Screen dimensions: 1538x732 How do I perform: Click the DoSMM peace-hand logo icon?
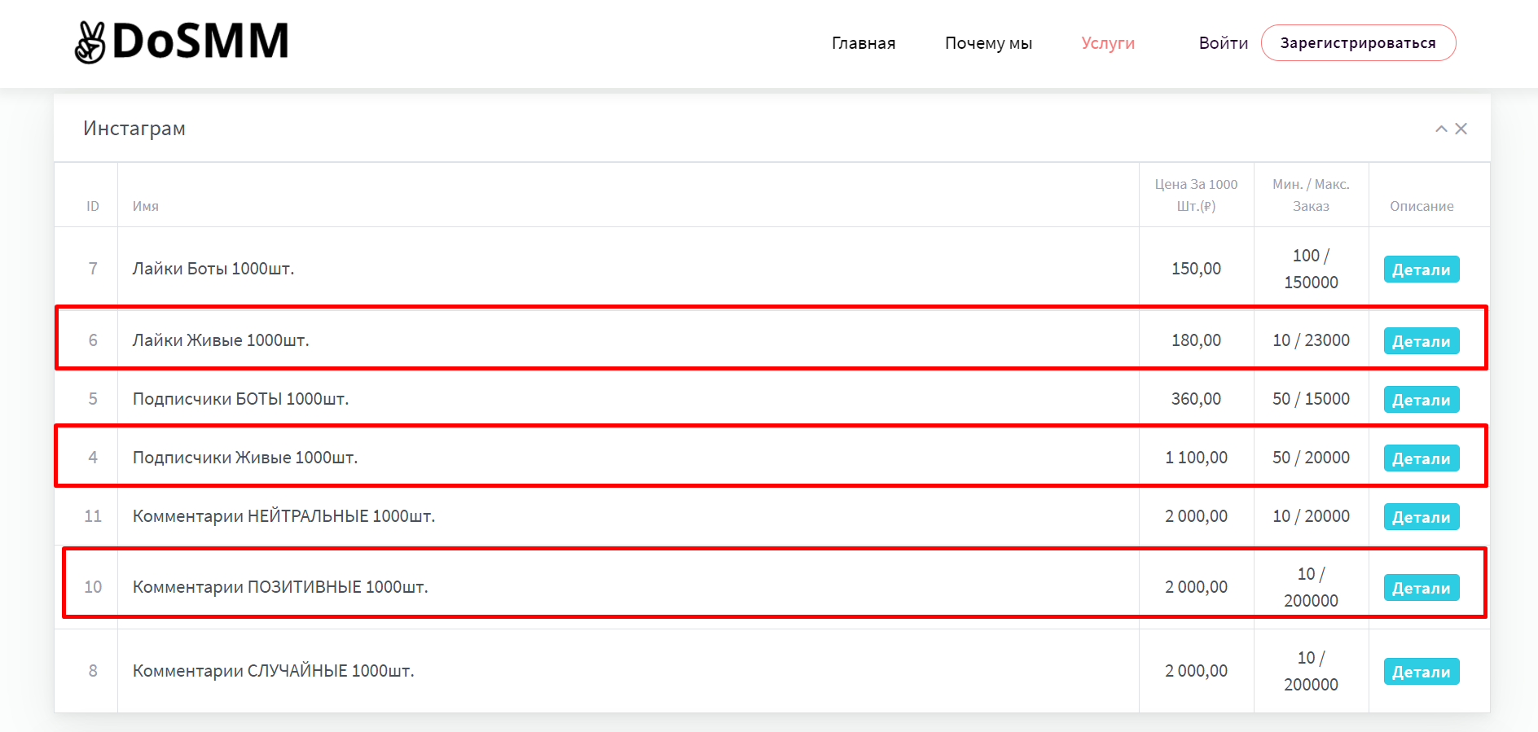90,42
